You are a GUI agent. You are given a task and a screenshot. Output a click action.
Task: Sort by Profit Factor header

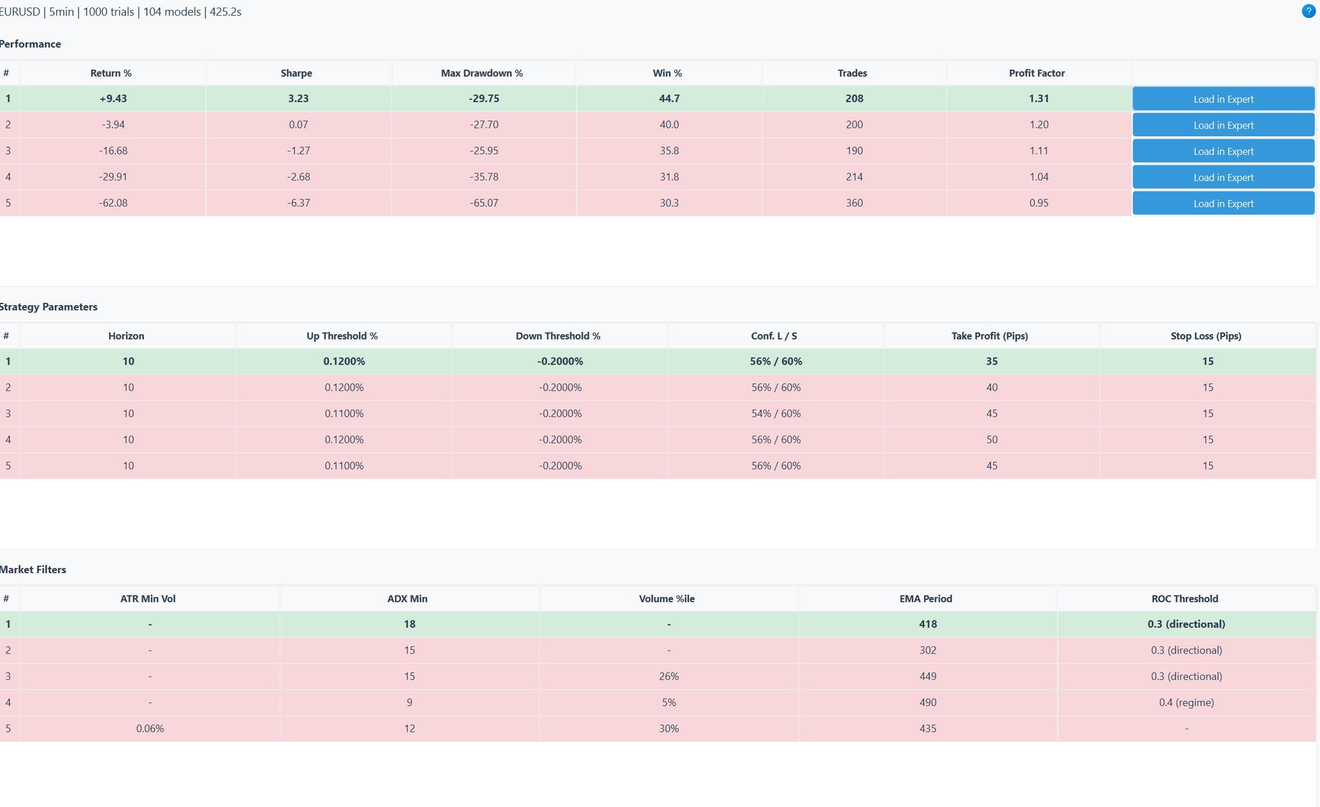pos(1037,73)
